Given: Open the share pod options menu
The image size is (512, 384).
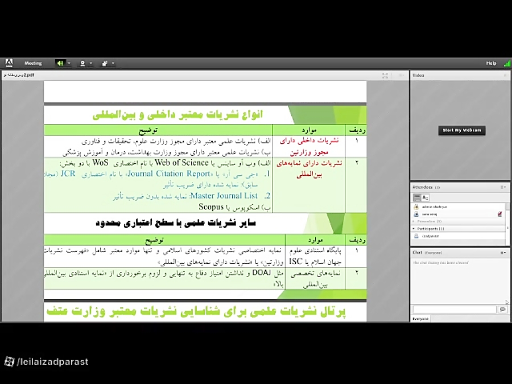Looking at the screenshot, I should [401, 76].
